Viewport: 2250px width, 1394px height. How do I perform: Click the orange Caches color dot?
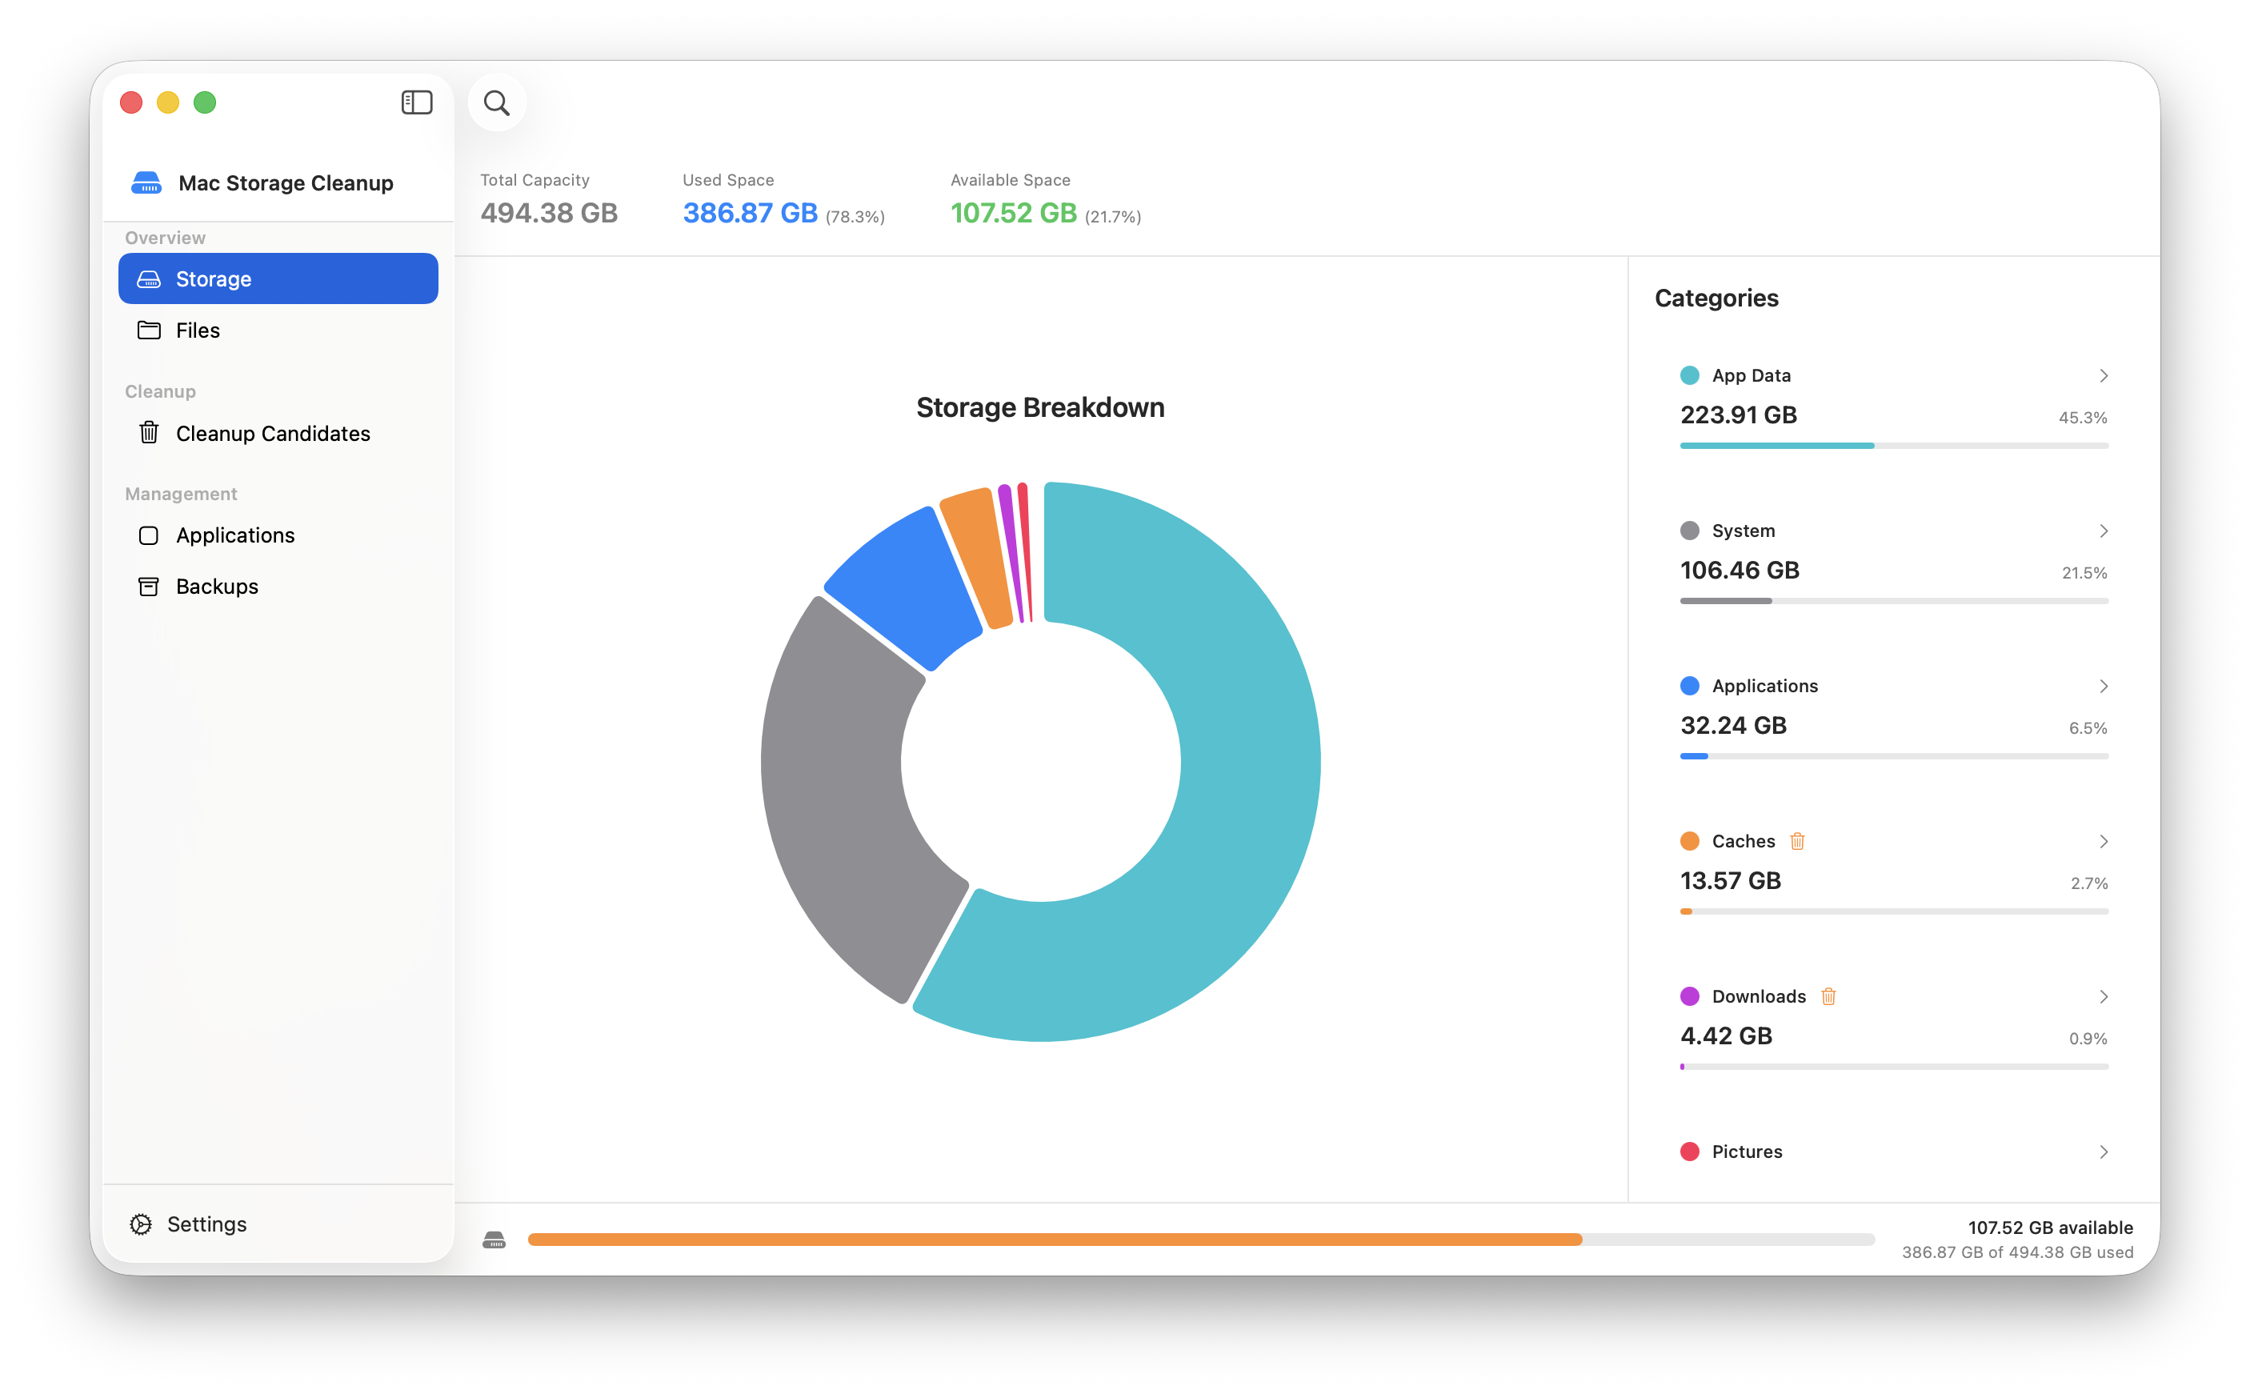(1688, 841)
